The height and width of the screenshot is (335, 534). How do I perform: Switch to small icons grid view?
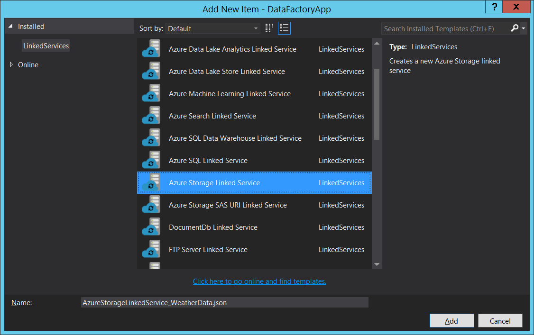pos(269,28)
